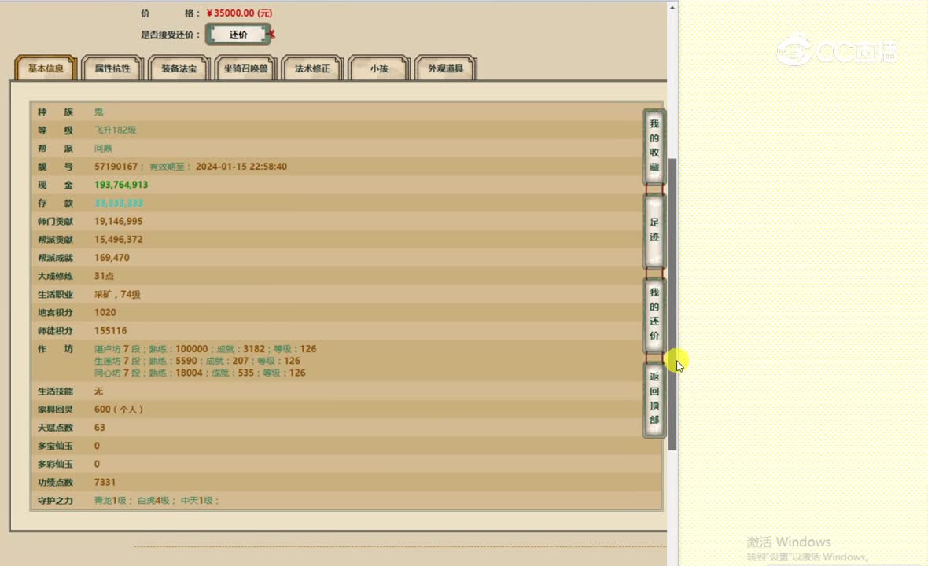This screenshot has height=566, width=928.
Task: Open the 装备法宝 tab
Action: (179, 68)
